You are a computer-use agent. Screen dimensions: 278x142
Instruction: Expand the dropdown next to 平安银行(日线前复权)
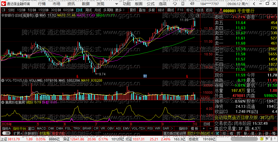click(x=37, y=16)
